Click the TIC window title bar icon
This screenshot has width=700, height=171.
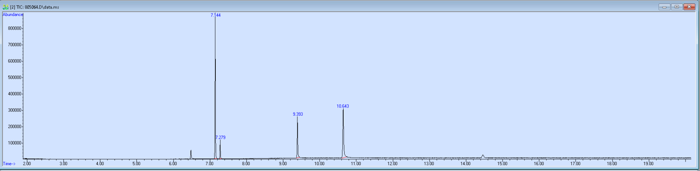[5, 7]
